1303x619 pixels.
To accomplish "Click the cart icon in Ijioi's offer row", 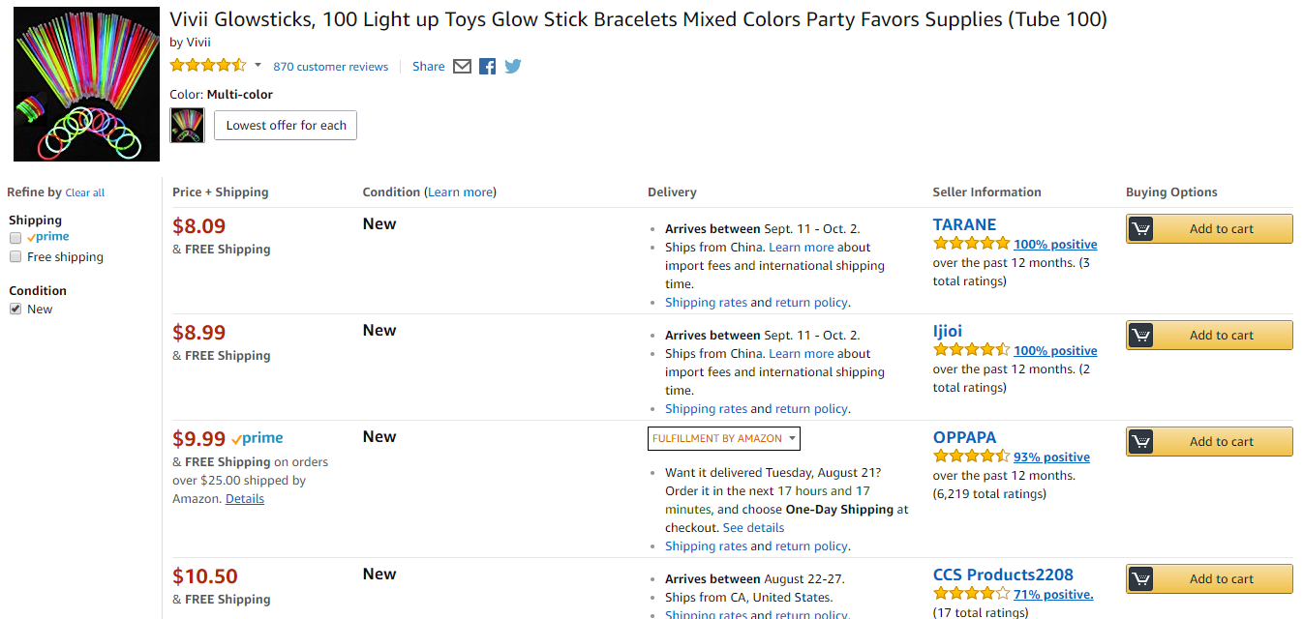I will (x=1141, y=336).
